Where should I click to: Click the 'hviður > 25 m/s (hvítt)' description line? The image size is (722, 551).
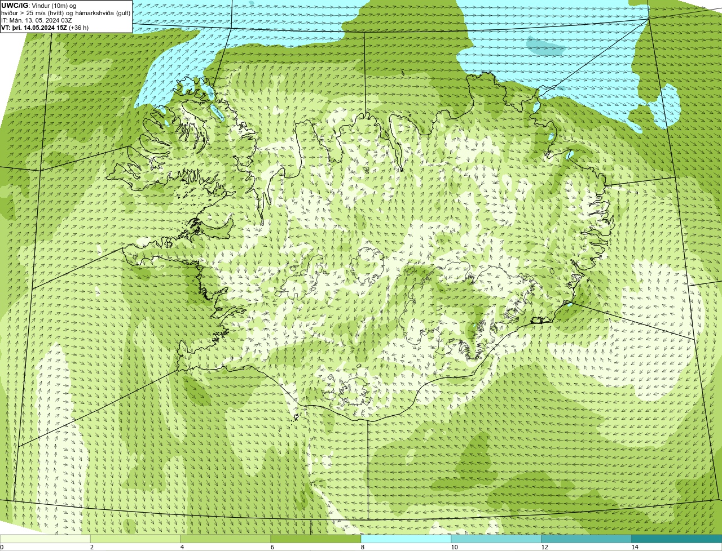pyautogui.click(x=65, y=13)
